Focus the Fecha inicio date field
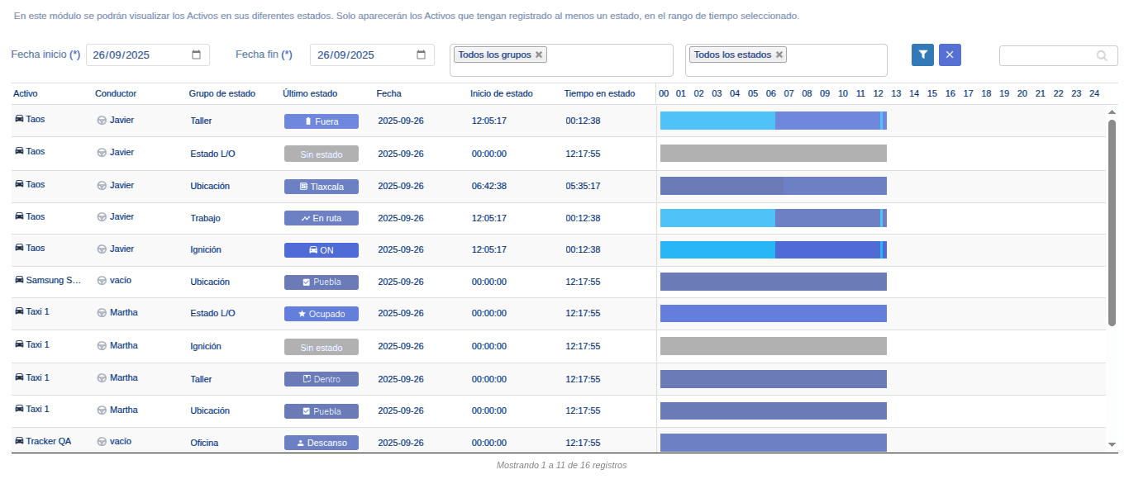Screen dimensions: 1129x498 [x=148, y=55]
